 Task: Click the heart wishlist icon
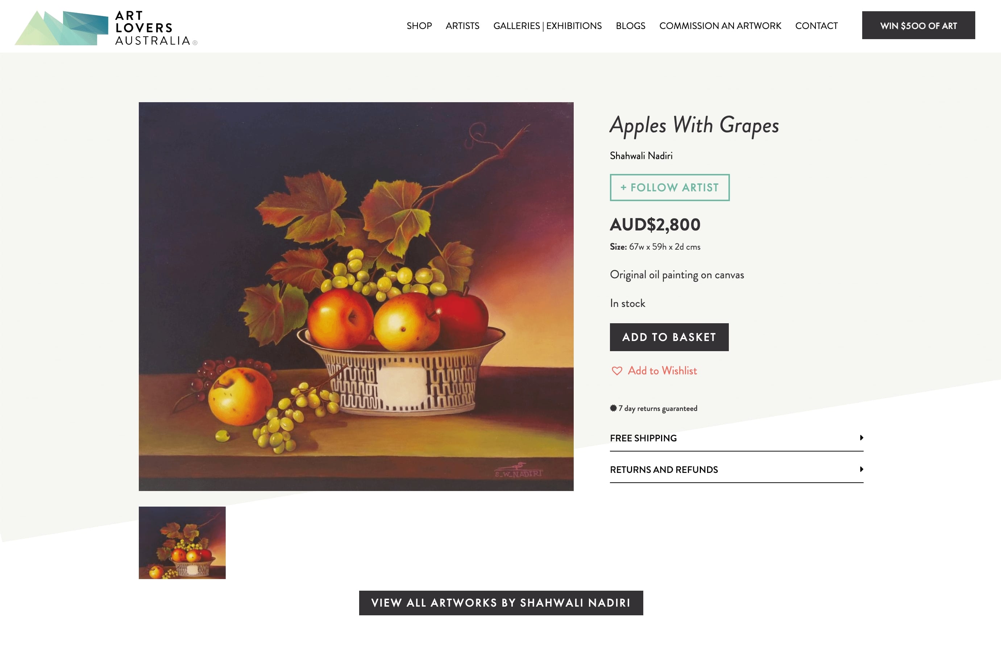coord(616,371)
